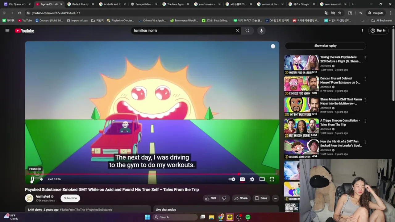Go to YouTube home via logo
This screenshot has width=395, height=222.
tap(24, 31)
